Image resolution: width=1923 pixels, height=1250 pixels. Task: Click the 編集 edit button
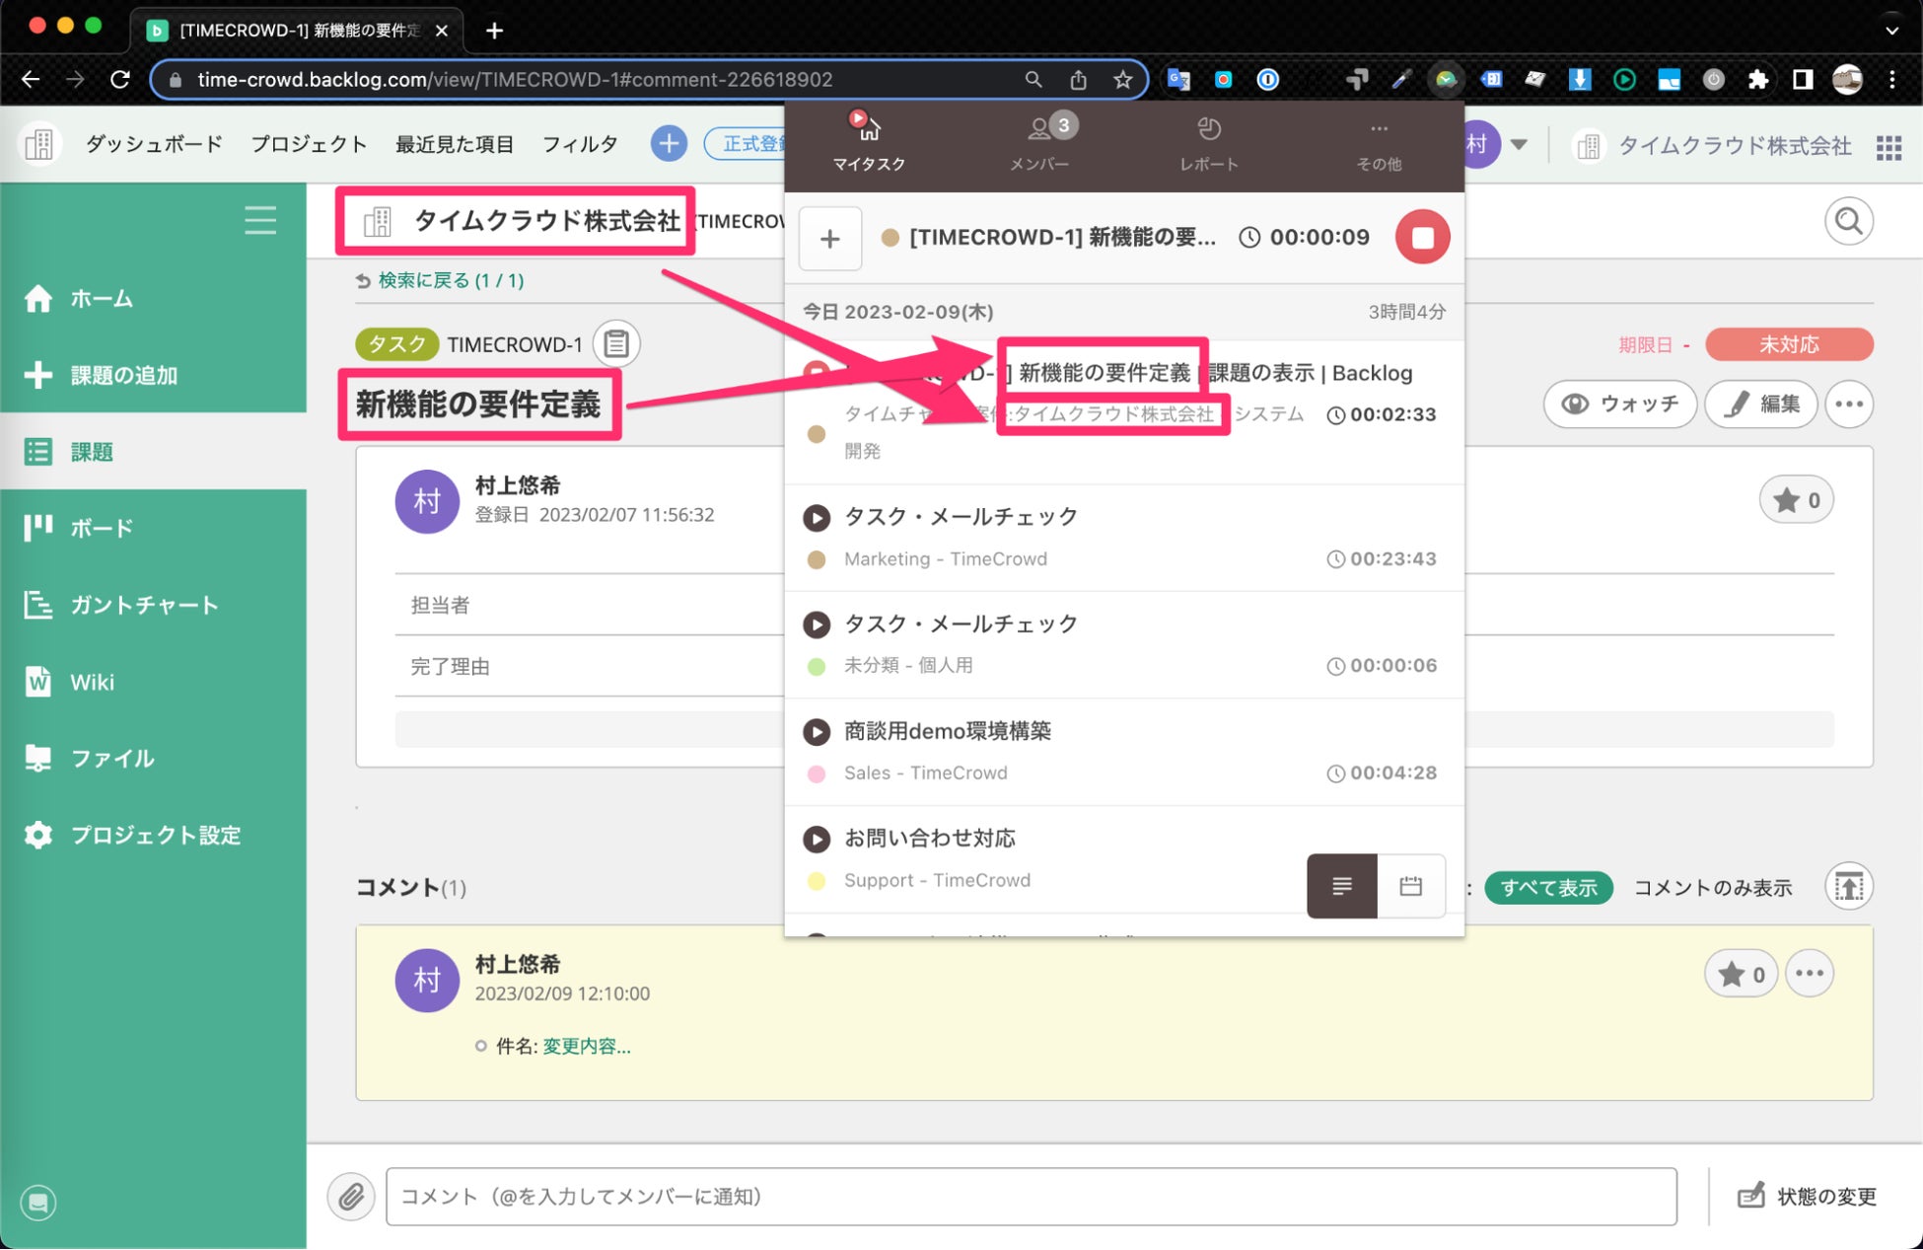click(1761, 404)
